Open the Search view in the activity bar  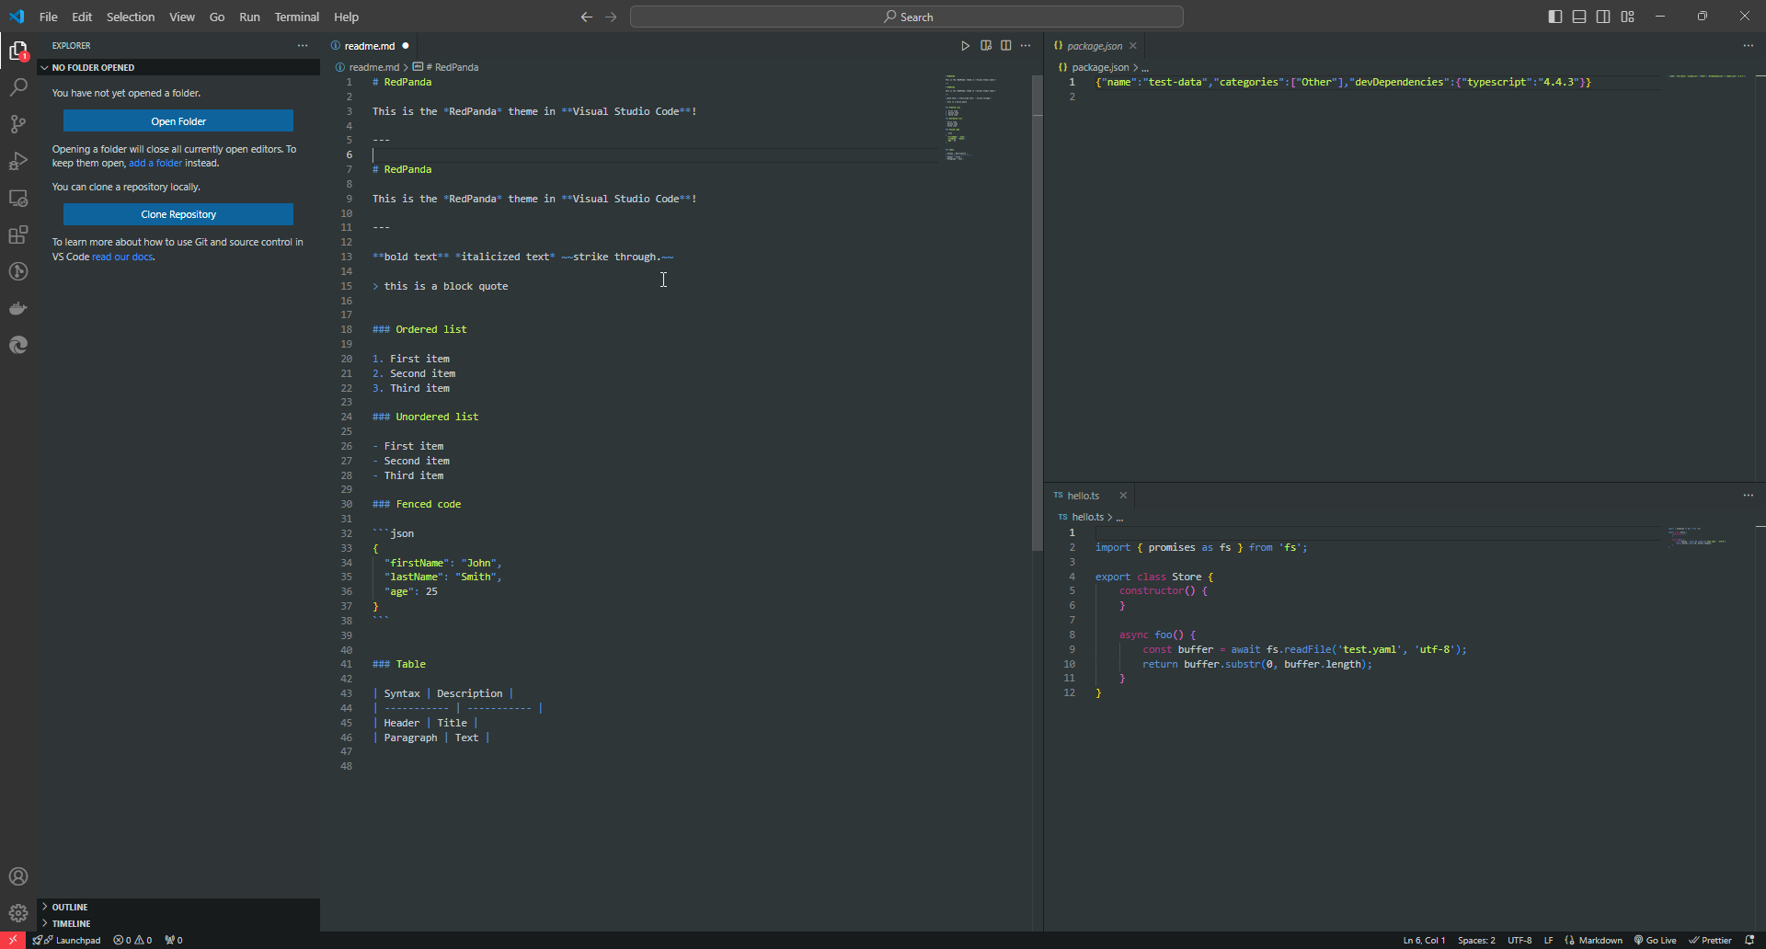click(x=18, y=87)
